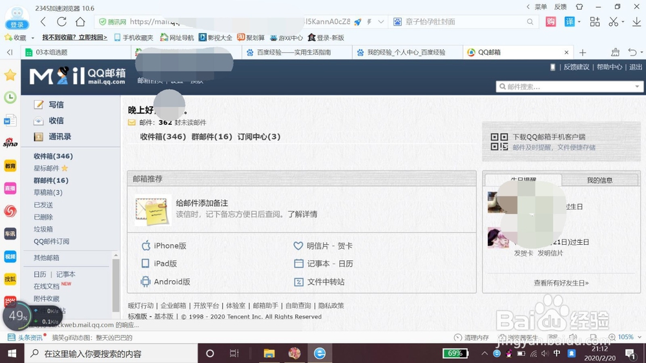Open the star favorites icon in left sidebar

[10, 75]
